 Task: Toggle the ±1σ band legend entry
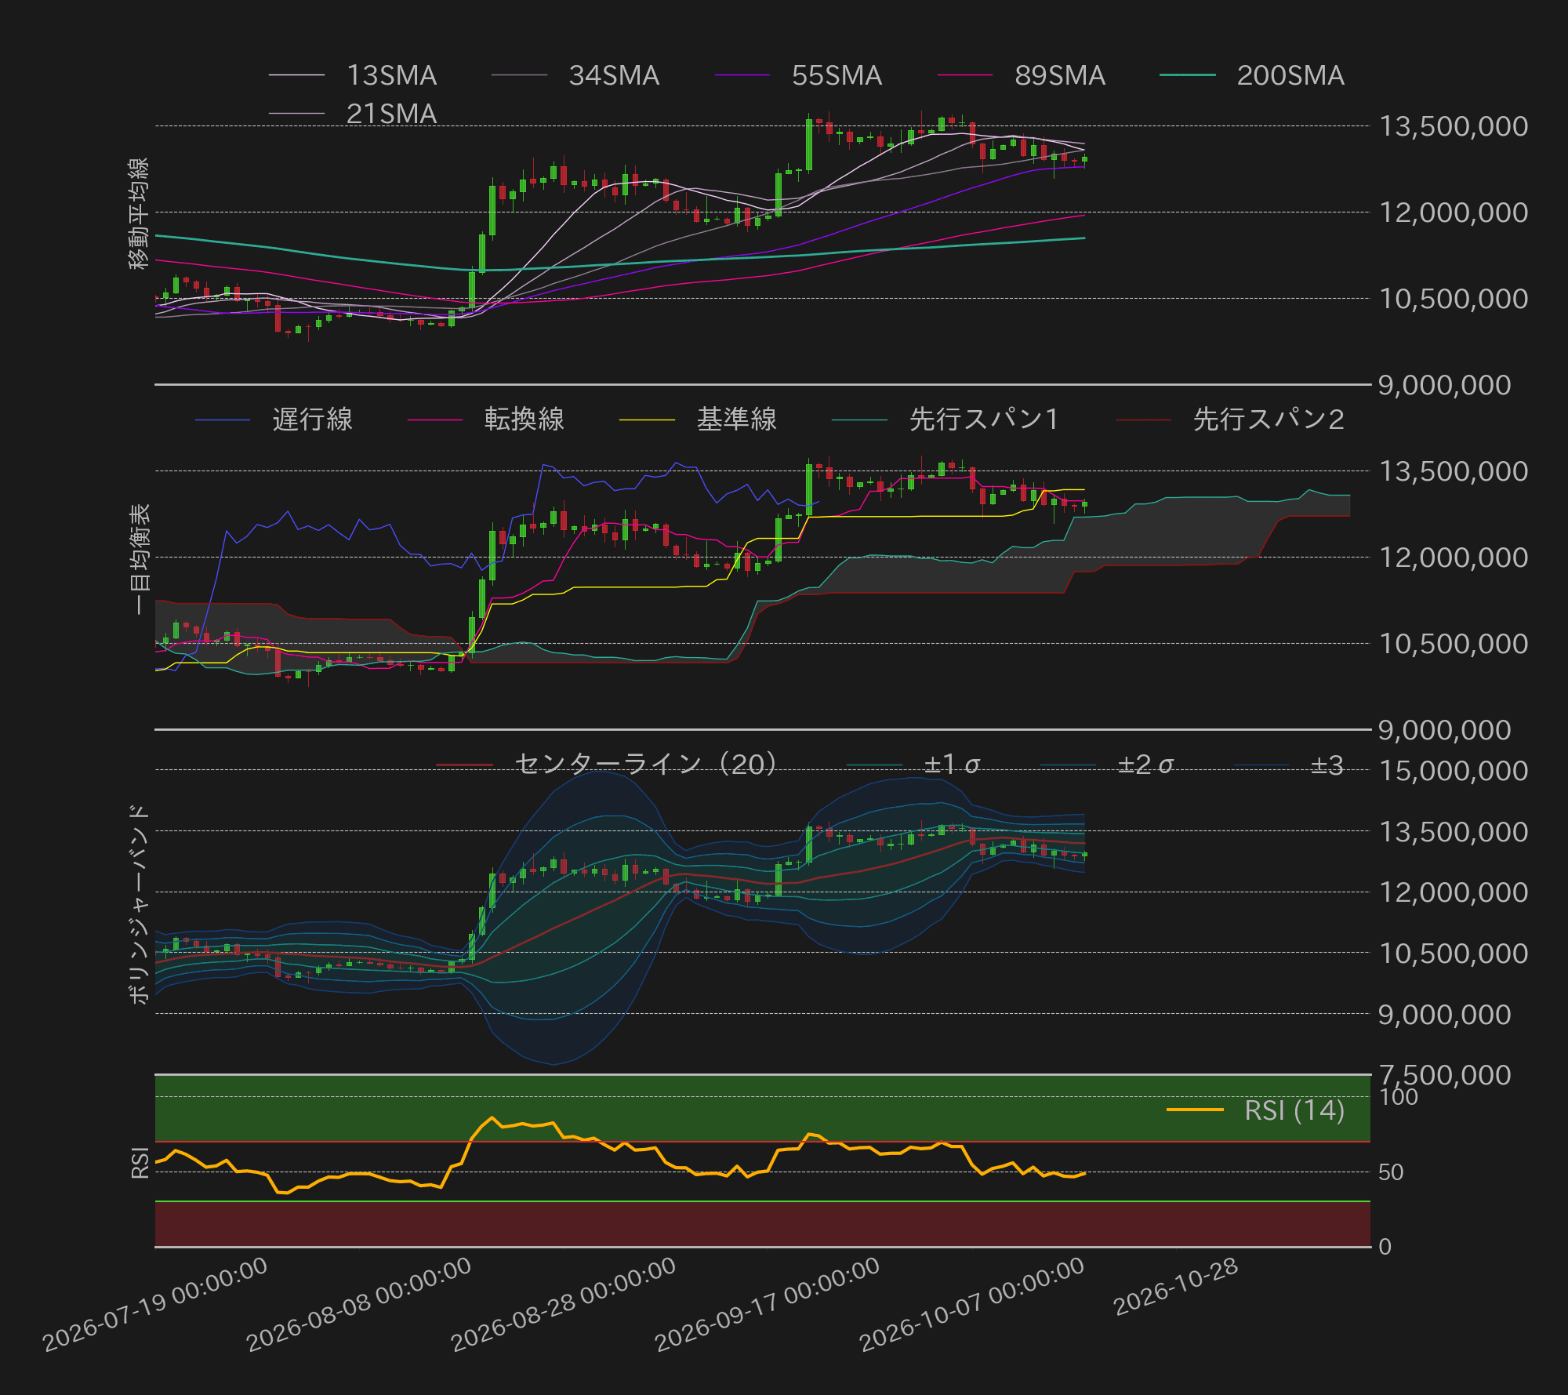tap(914, 765)
